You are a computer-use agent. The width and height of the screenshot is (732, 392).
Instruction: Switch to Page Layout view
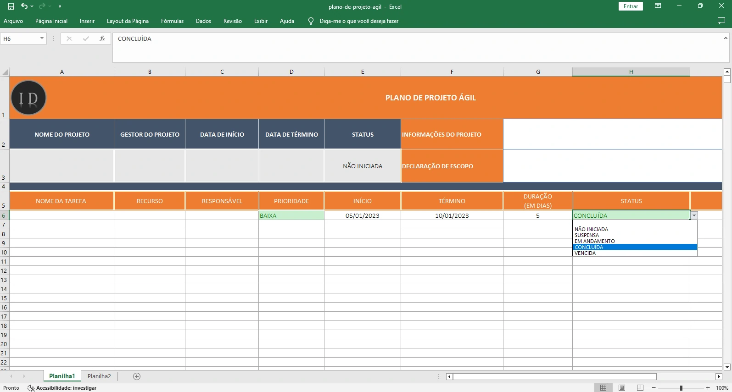click(622, 388)
